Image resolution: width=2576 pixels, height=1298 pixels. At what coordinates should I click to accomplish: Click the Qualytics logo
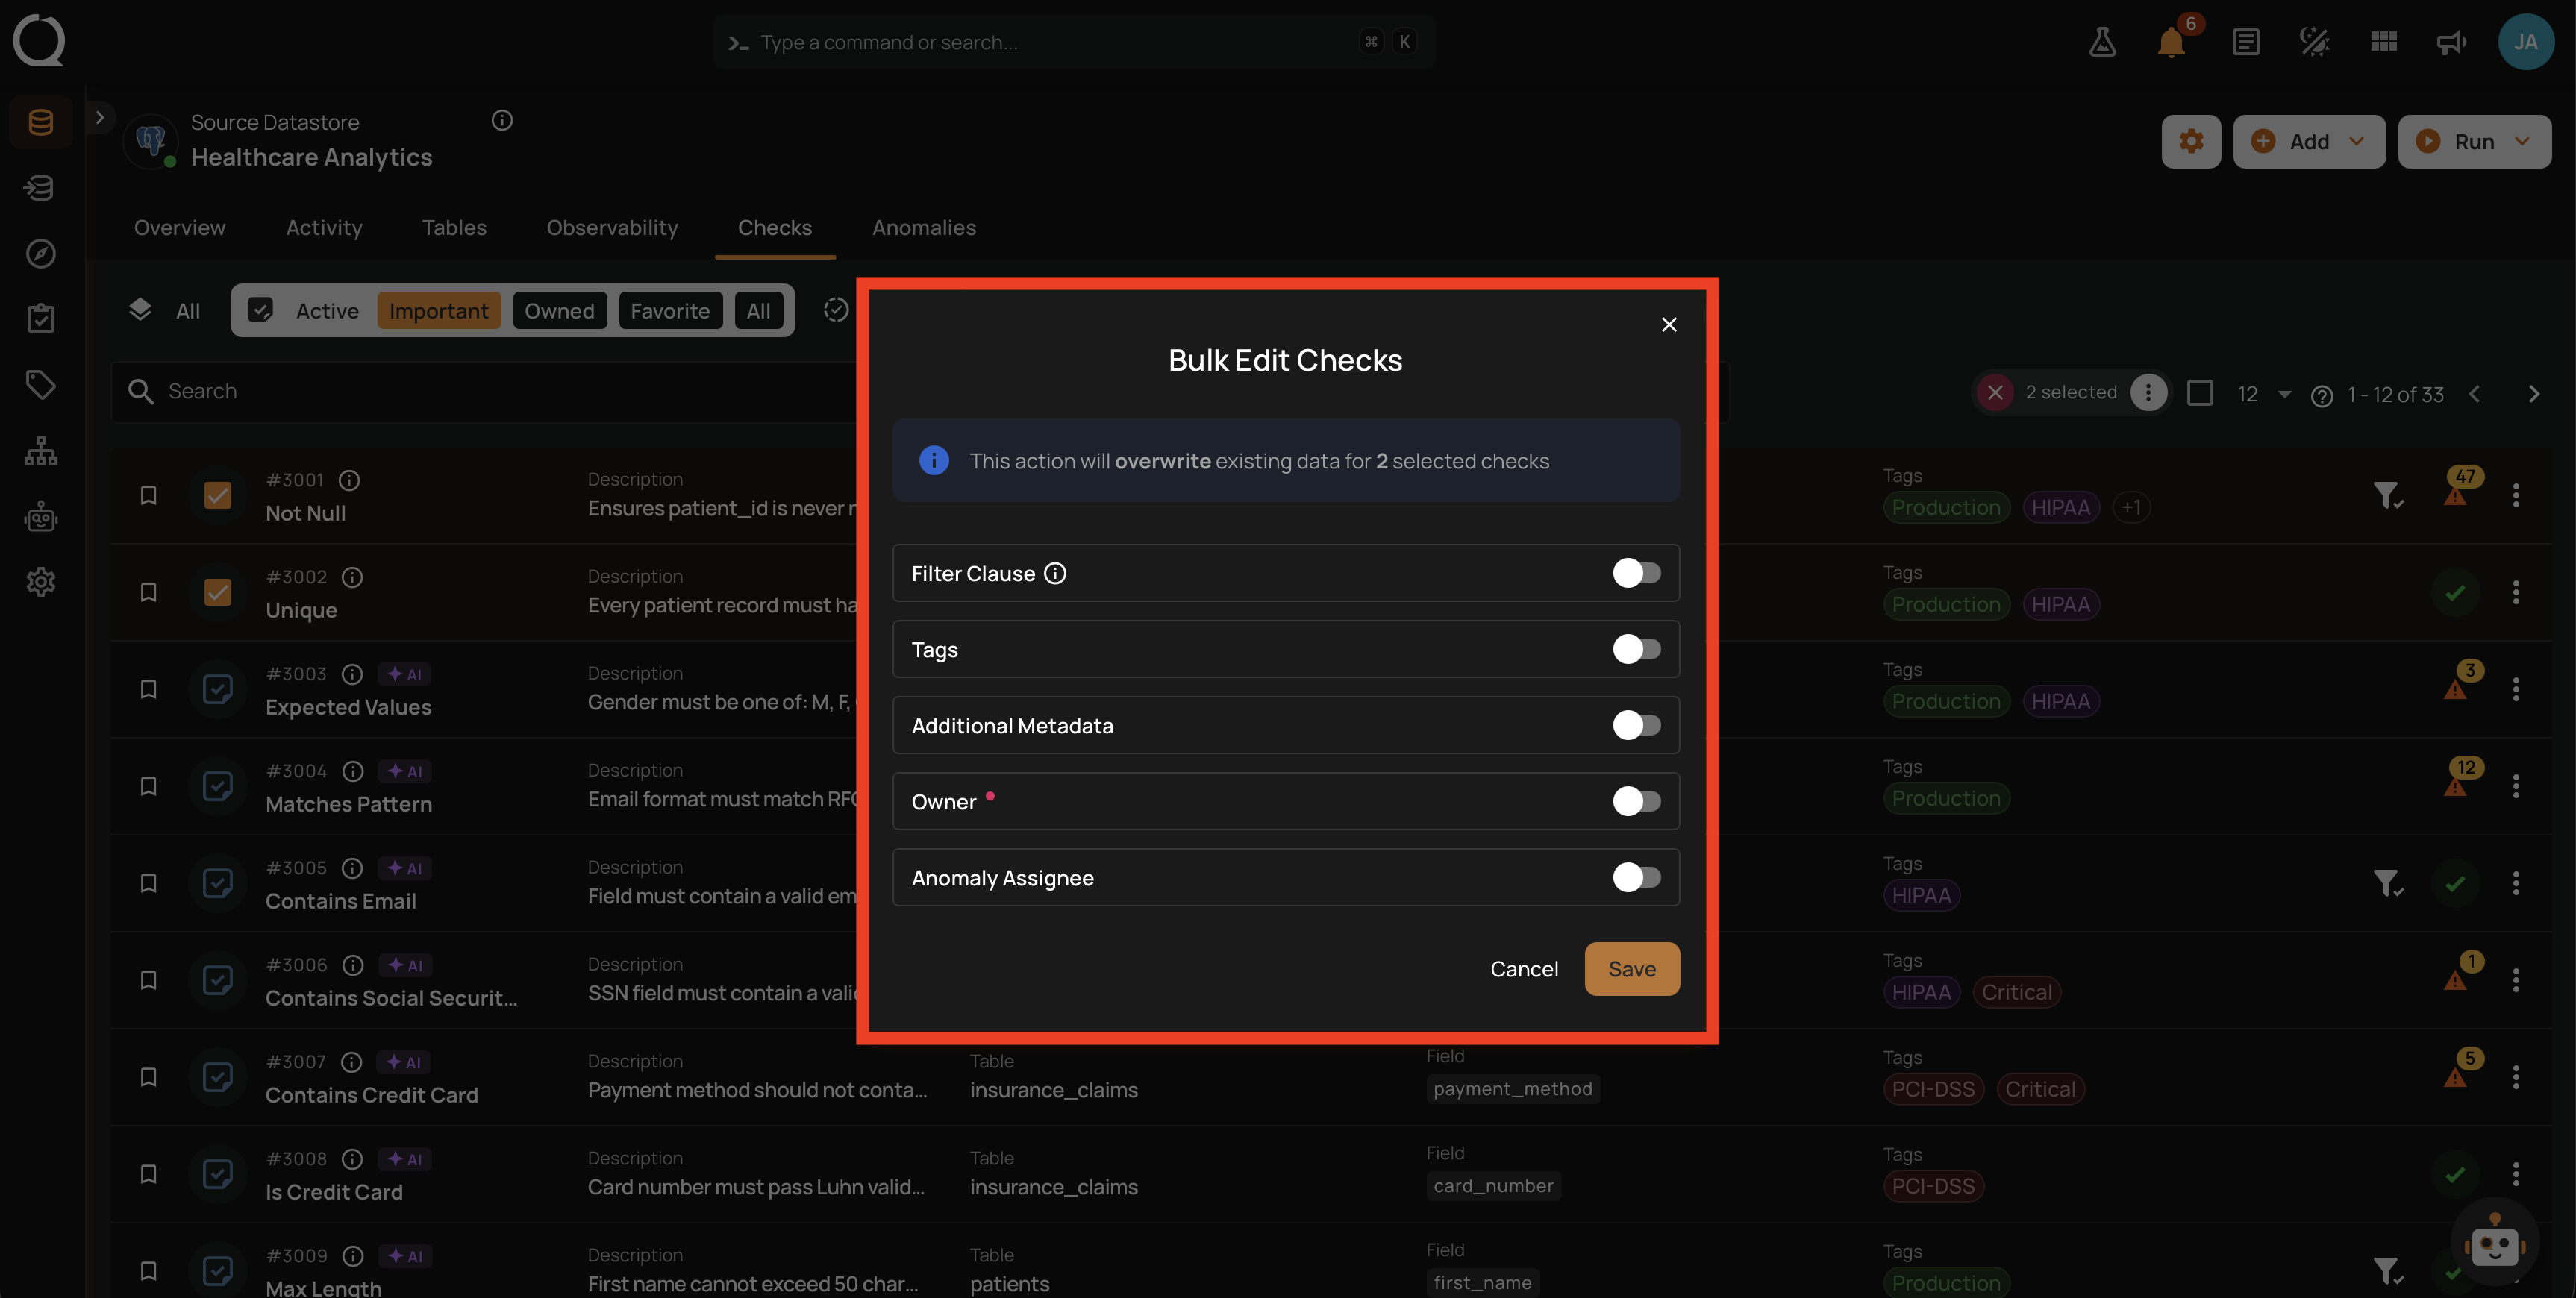click(x=39, y=40)
